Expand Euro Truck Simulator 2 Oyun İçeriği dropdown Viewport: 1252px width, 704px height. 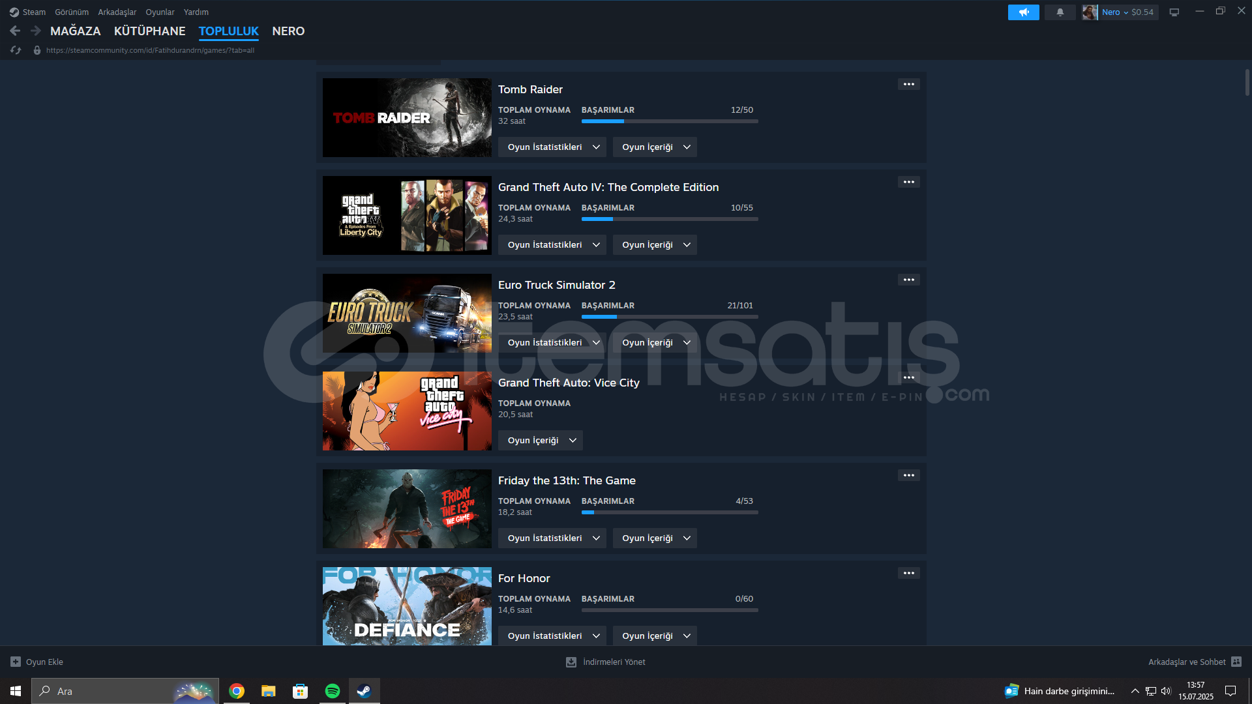655,342
